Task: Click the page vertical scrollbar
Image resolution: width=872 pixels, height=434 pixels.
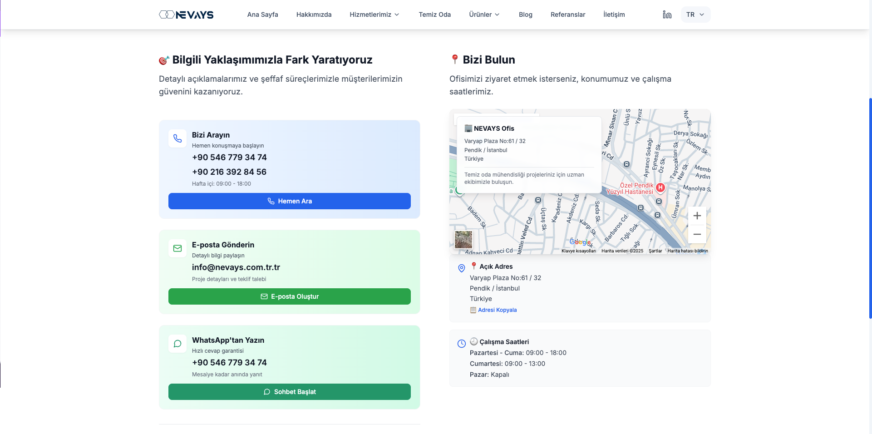Action: click(870, 208)
